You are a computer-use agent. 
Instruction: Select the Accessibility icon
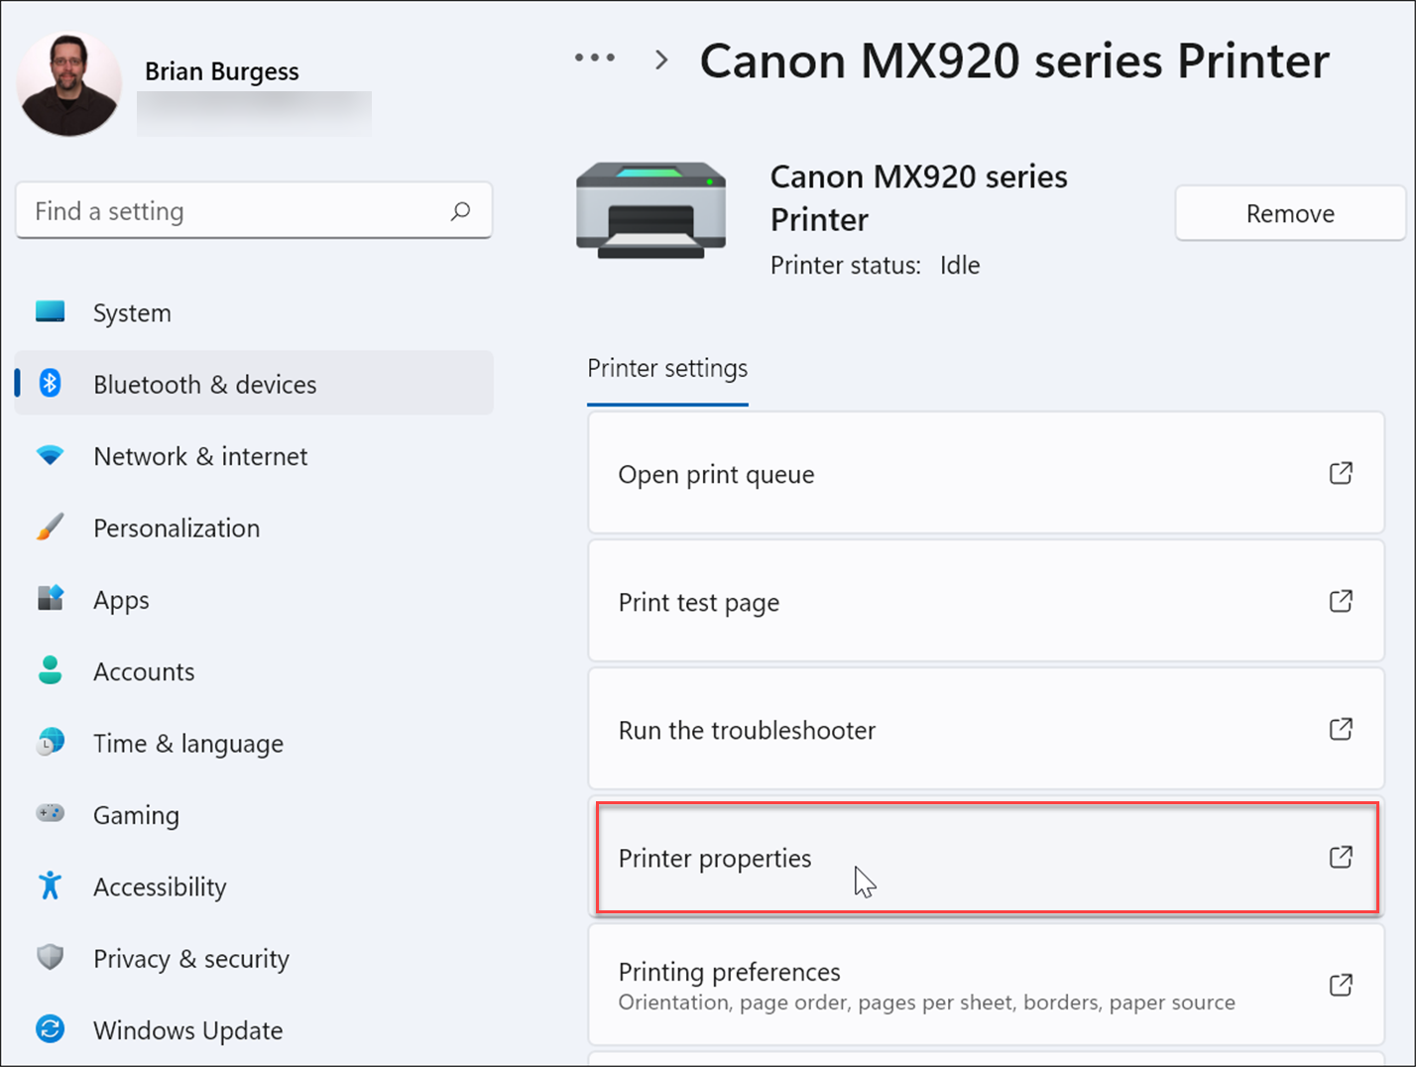tap(50, 887)
